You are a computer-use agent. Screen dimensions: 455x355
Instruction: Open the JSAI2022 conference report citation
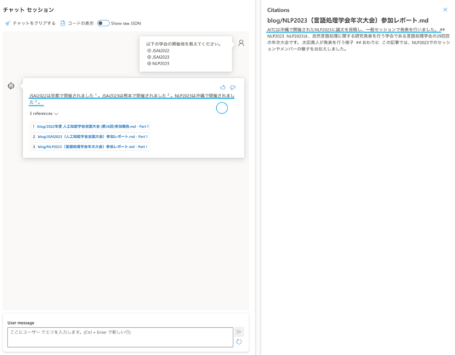tap(92, 127)
